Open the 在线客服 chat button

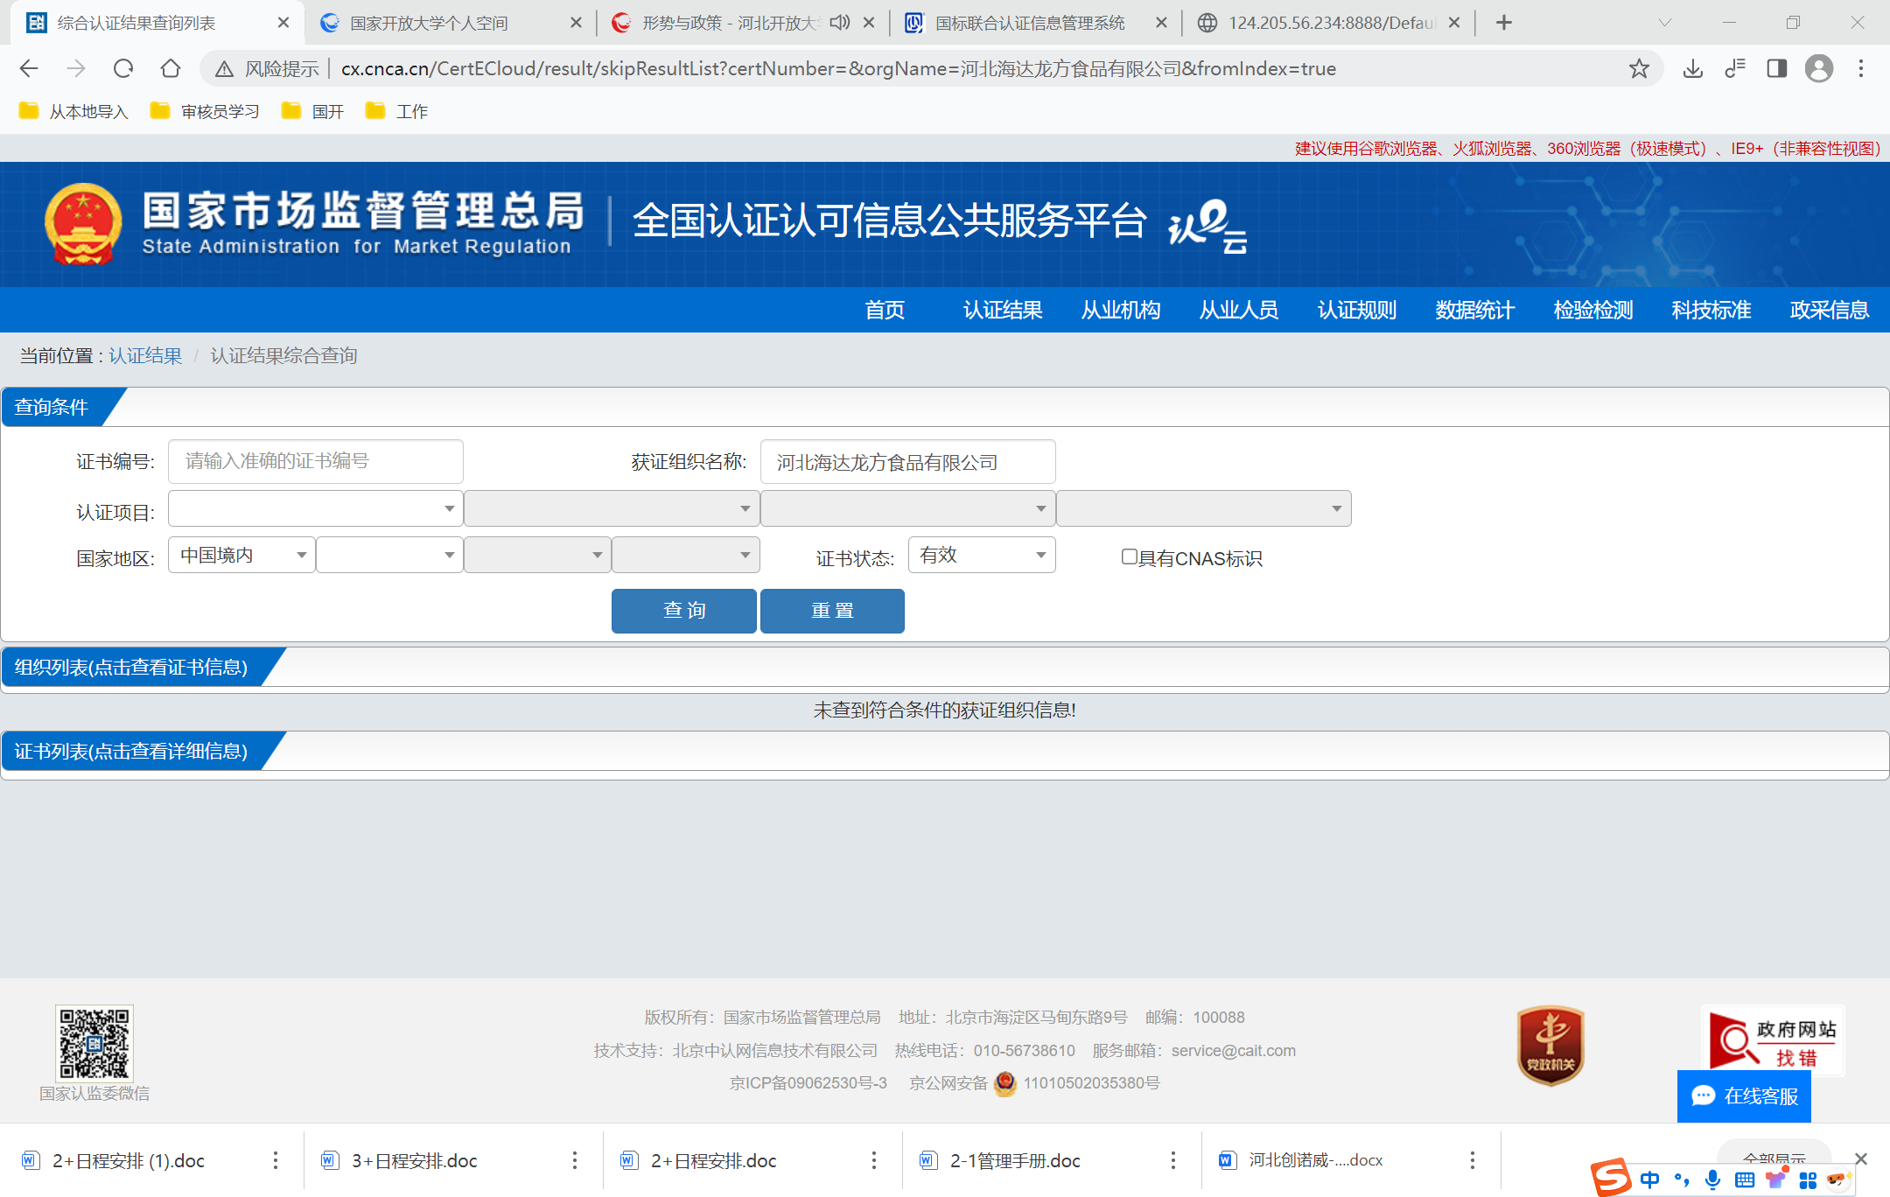click(x=1744, y=1096)
